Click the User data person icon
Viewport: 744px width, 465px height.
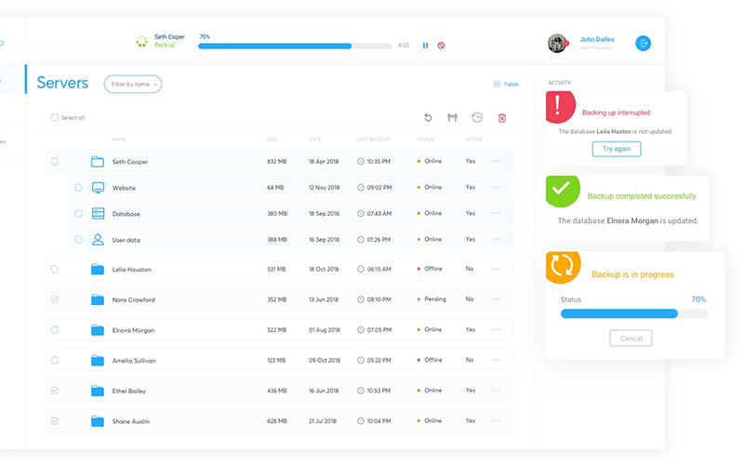pyautogui.click(x=98, y=239)
